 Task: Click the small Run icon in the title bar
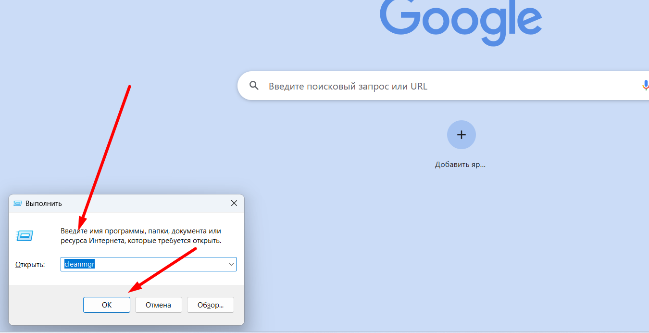pos(18,203)
